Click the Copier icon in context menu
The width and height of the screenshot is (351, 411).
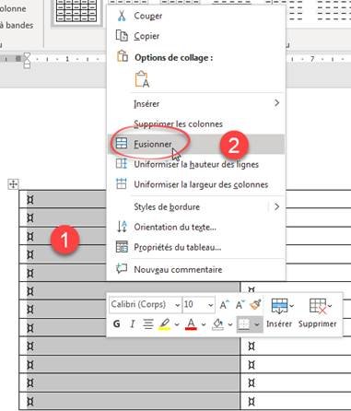coord(122,36)
